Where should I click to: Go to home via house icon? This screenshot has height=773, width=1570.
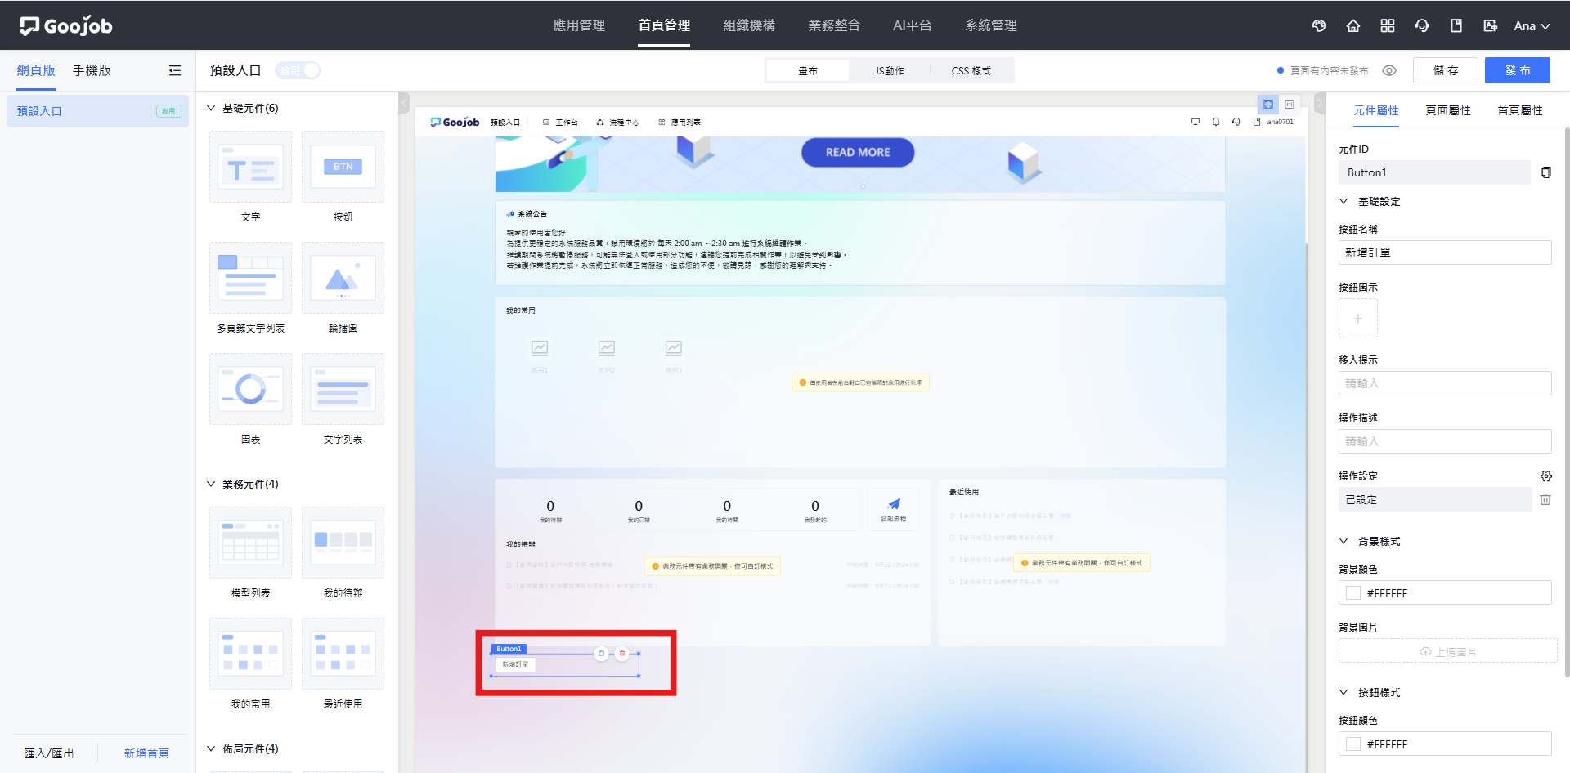1352,25
